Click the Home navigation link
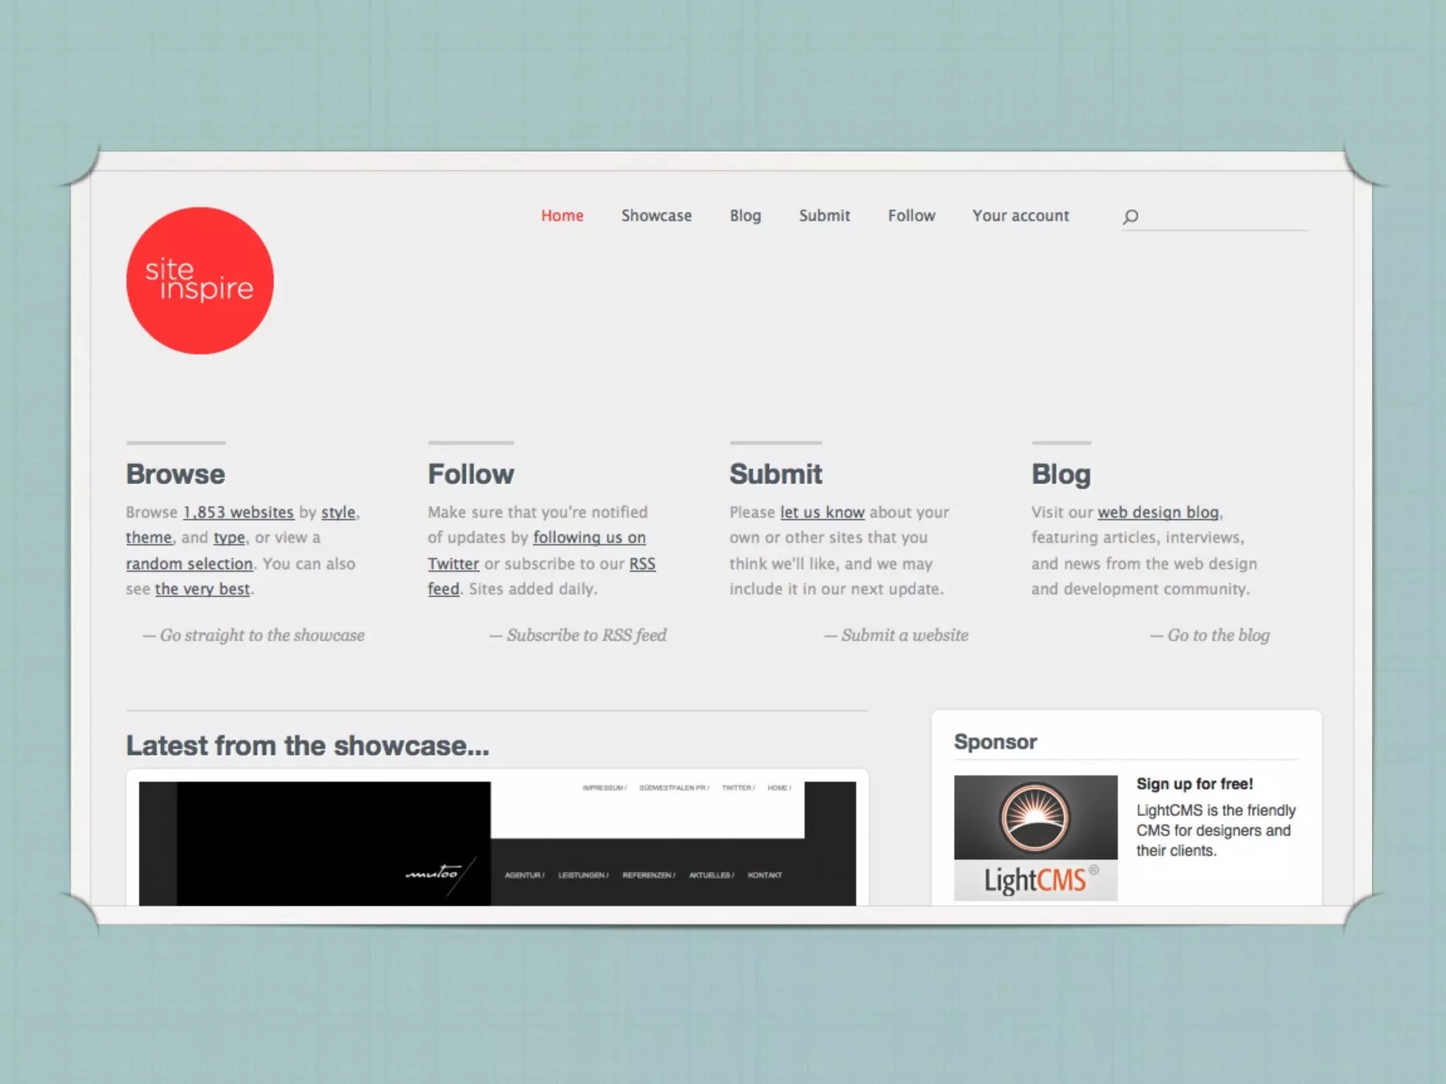Image resolution: width=1446 pixels, height=1084 pixels. click(x=562, y=215)
